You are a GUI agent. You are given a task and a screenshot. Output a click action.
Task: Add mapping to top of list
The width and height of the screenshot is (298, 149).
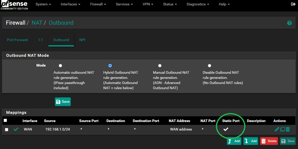234,141
